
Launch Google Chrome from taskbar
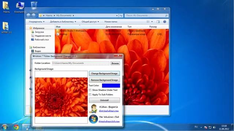pos(16,127)
